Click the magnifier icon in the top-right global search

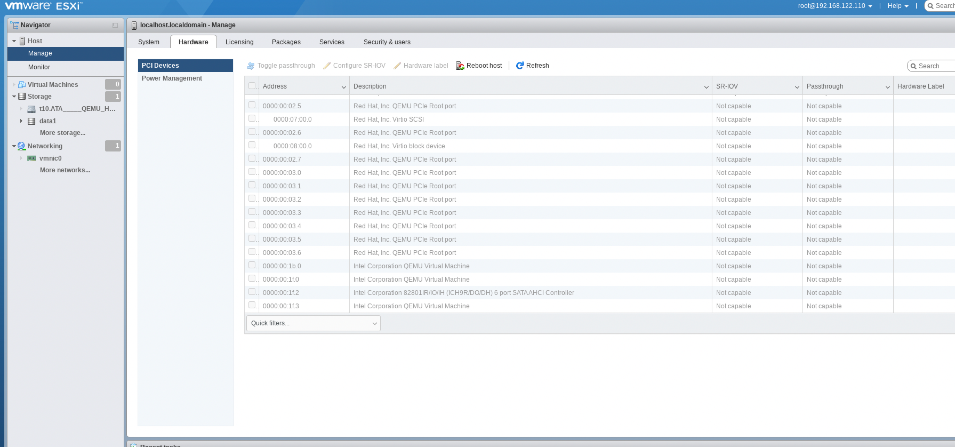click(x=930, y=6)
